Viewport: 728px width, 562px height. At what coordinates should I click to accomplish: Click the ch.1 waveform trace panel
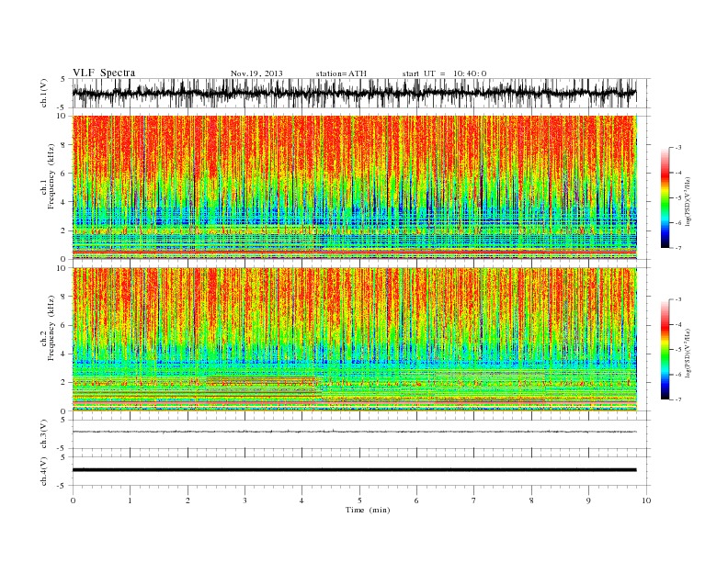click(x=361, y=93)
